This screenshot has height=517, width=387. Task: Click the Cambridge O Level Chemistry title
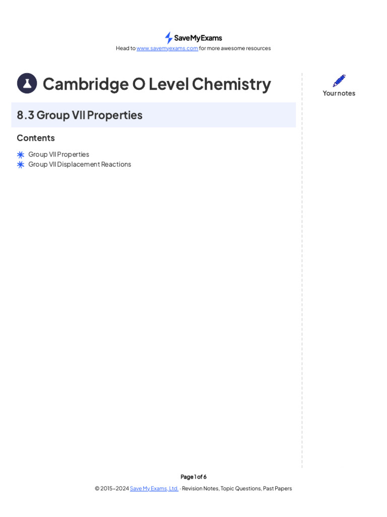pyautogui.click(x=157, y=84)
